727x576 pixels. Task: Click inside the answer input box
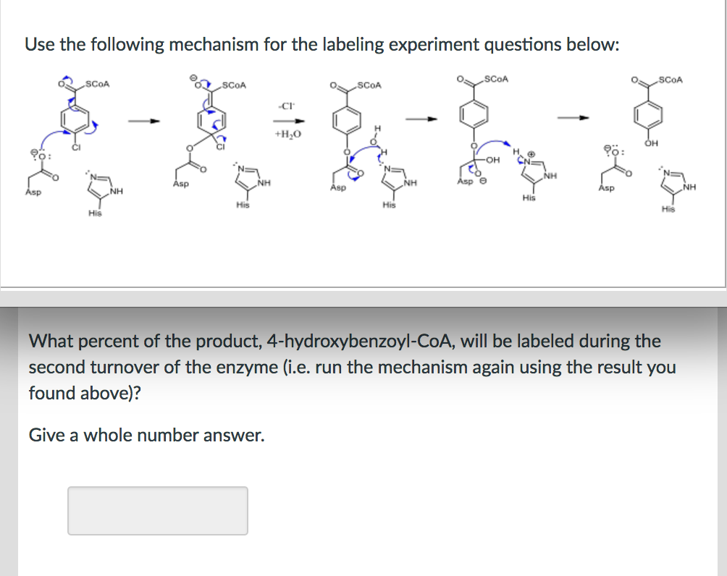(x=157, y=510)
